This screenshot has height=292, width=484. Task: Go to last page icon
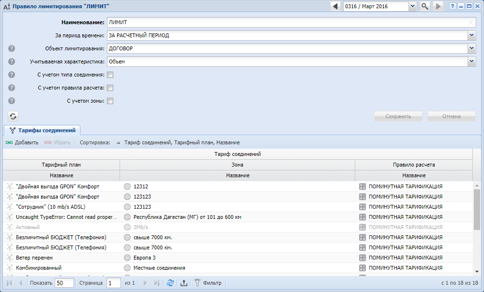[x=156, y=283]
